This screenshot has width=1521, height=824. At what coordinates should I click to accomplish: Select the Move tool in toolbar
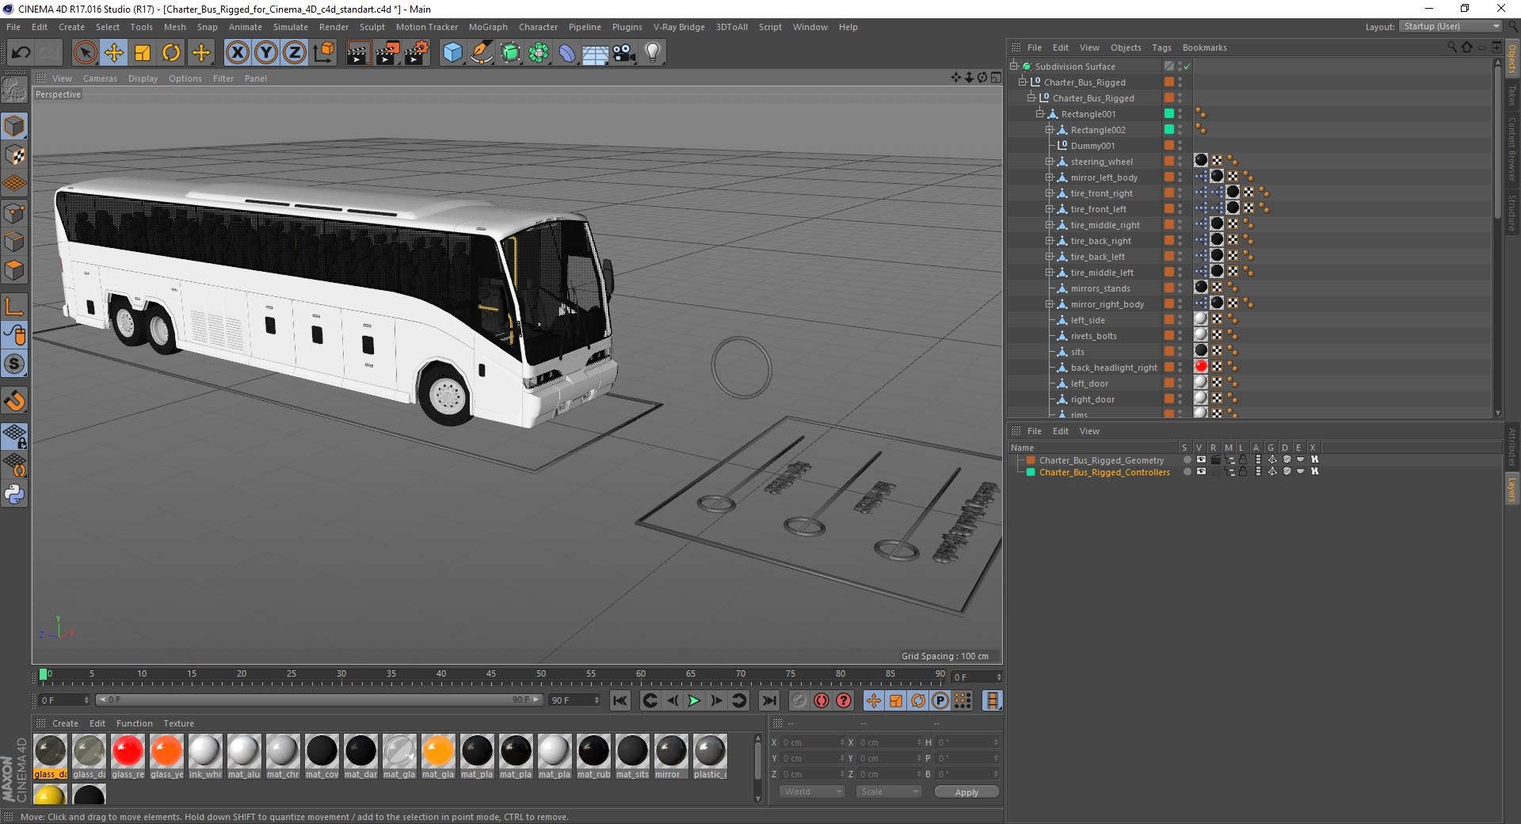114,53
